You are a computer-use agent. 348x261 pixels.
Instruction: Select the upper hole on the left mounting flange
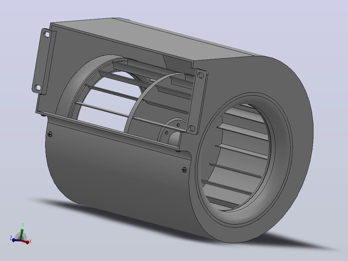(x=47, y=35)
